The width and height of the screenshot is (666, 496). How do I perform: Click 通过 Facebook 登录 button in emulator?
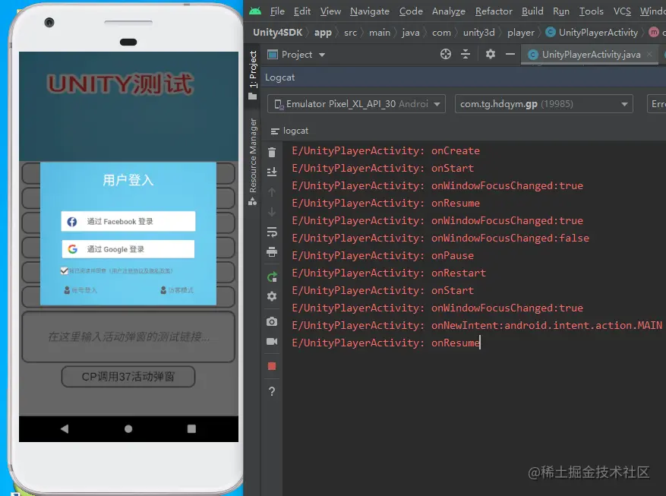[128, 221]
